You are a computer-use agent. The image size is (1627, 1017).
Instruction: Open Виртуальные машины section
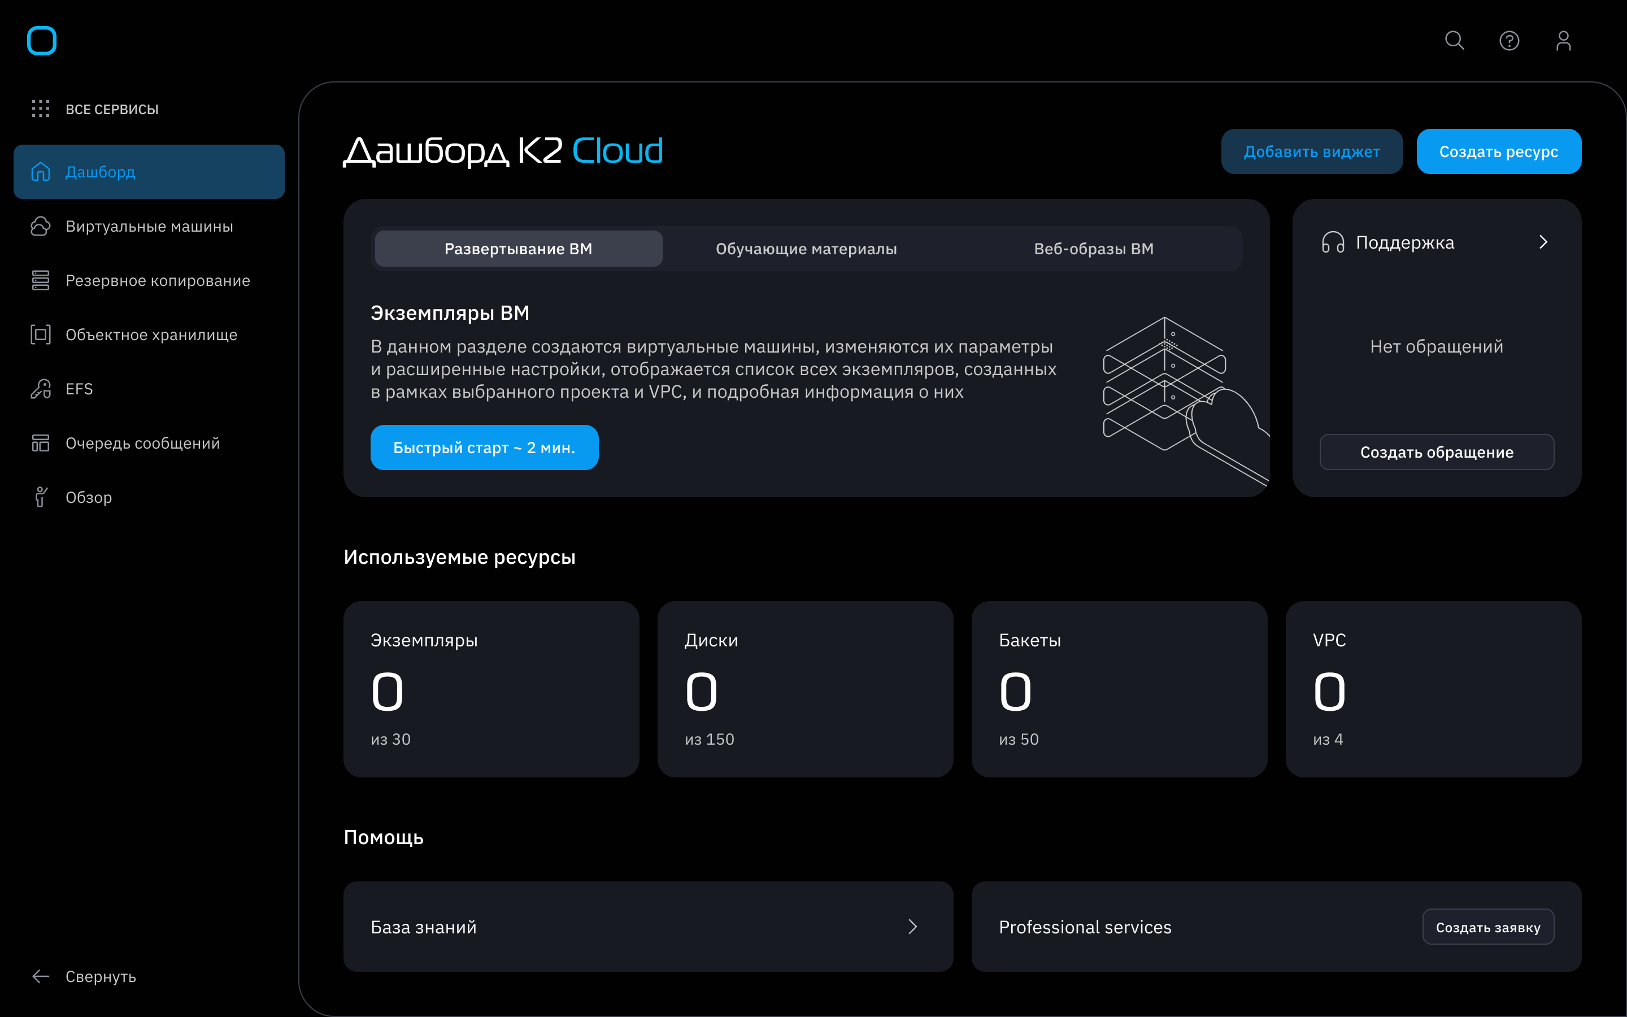[x=149, y=227]
